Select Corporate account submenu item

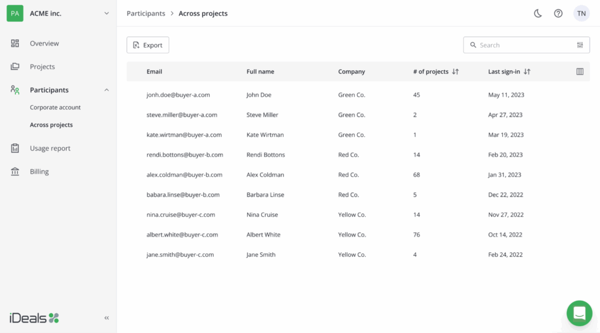click(x=55, y=108)
